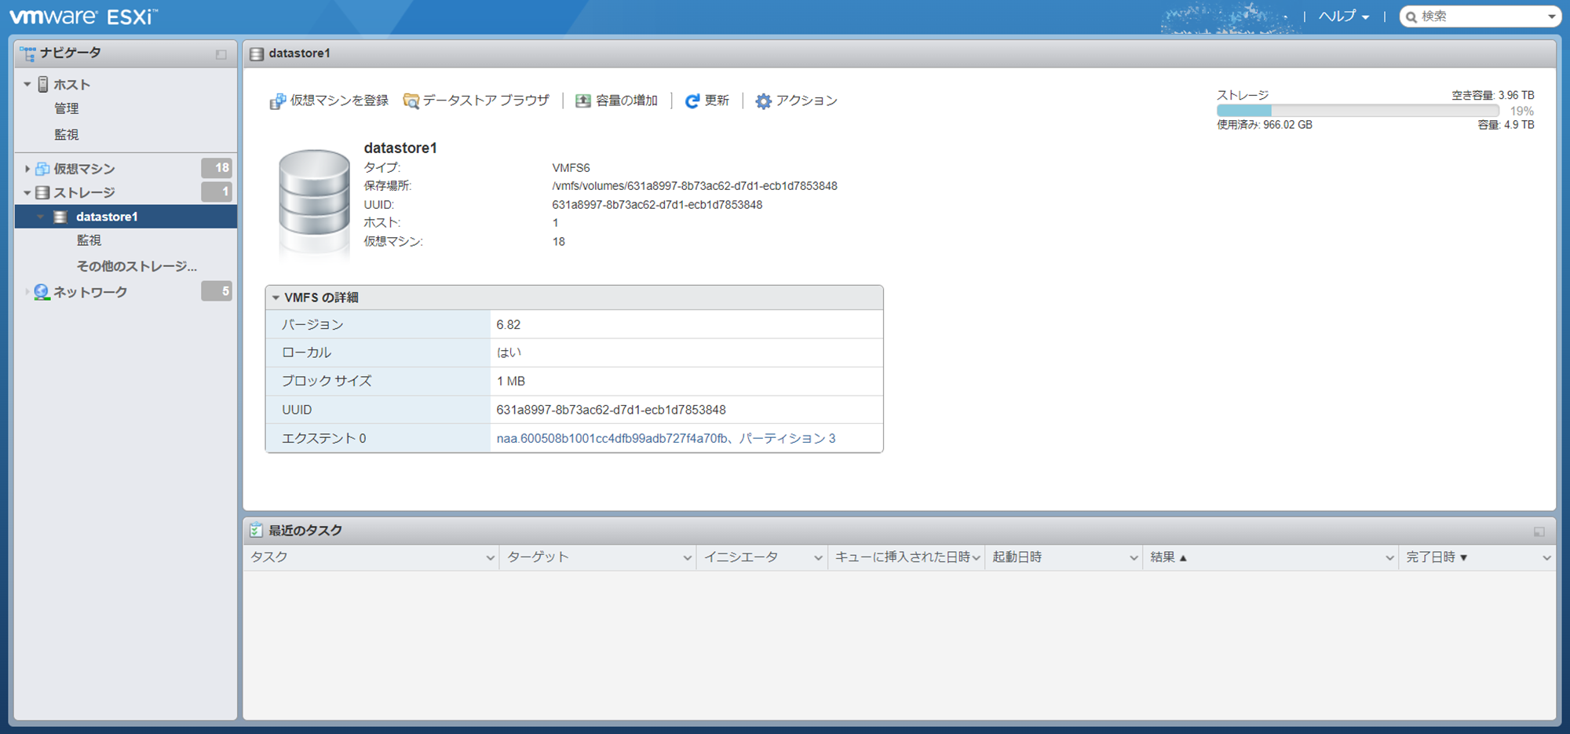Open 監視 under datastore1
The image size is (1570, 734).
tap(89, 240)
